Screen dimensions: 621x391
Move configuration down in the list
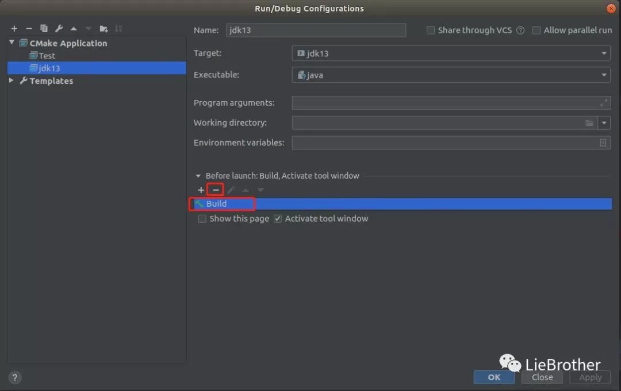point(89,29)
